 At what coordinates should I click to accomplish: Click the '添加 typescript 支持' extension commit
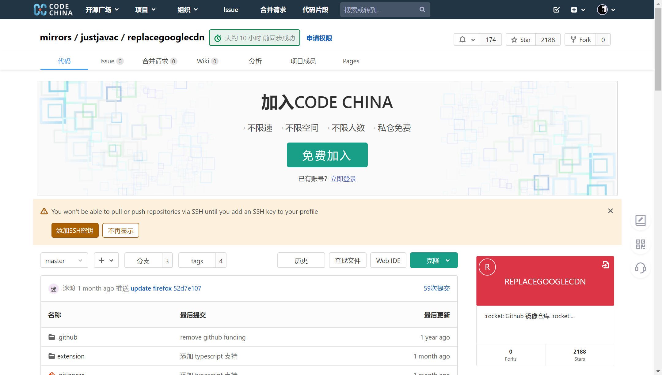pyautogui.click(x=209, y=356)
